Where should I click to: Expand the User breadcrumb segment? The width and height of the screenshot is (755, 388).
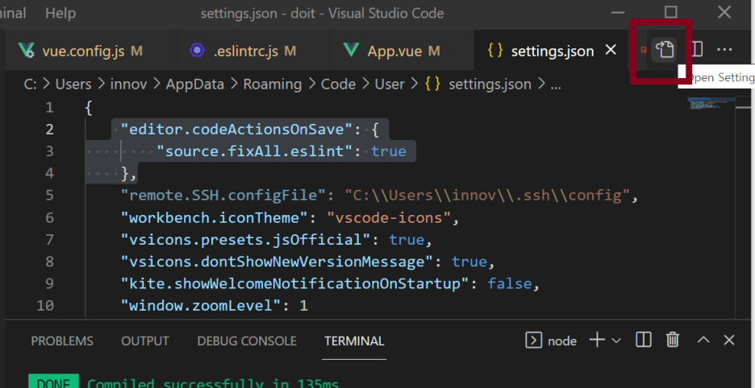(390, 85)
